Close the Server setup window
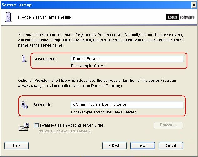 click(x=194, y=5)
